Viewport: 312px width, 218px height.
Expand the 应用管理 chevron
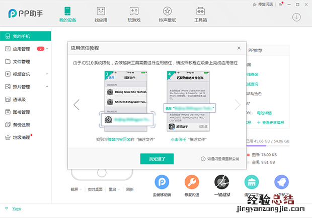47,49
